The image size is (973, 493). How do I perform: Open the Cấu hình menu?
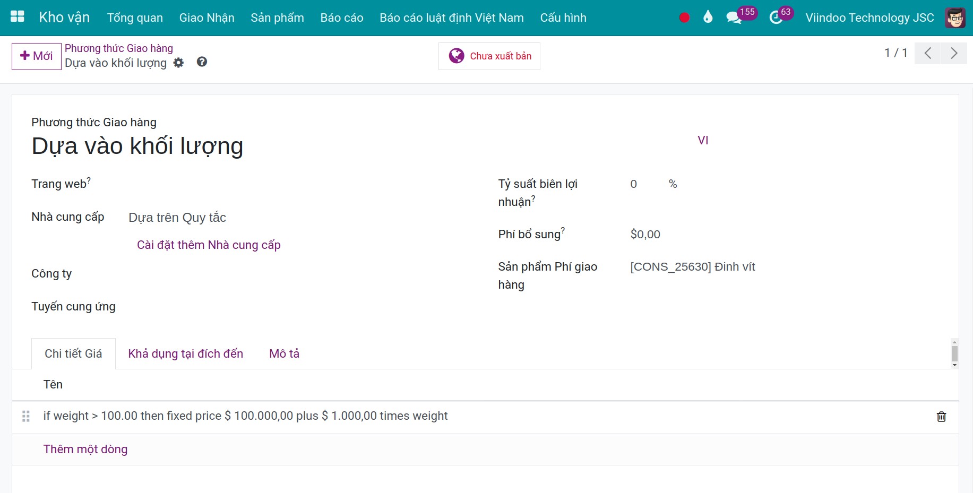(x=563, y=18)
